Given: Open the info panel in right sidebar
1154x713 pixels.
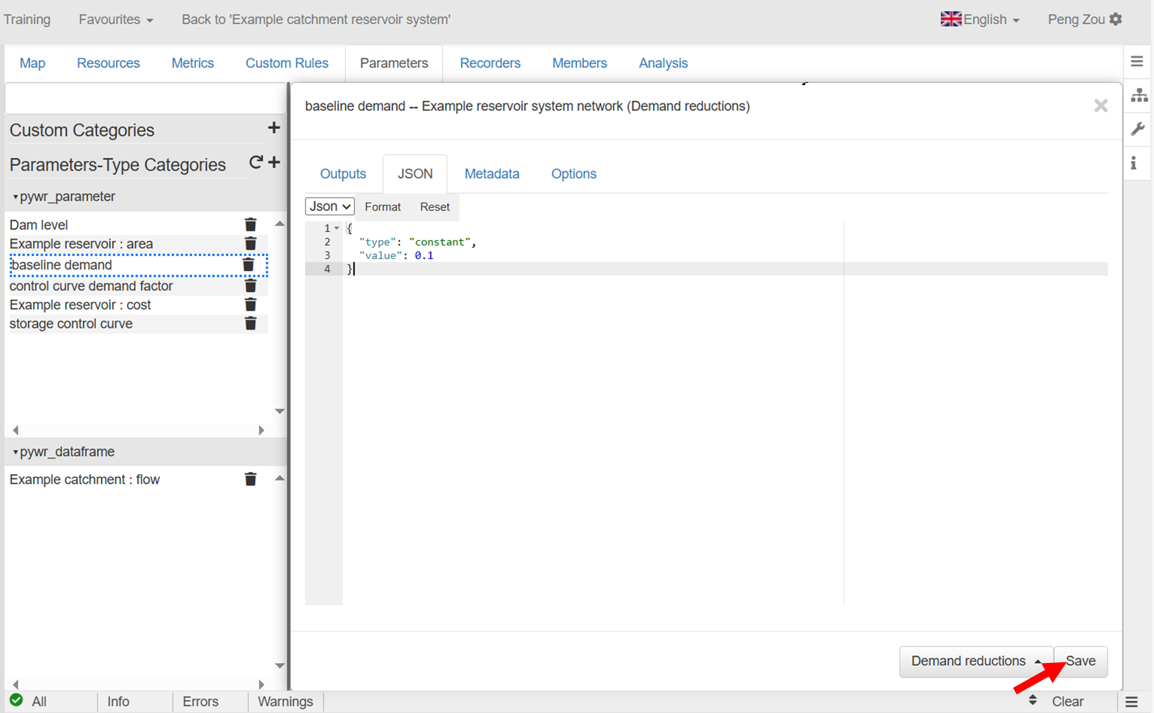Looking at the screenshot, I should pos(1134,163).
